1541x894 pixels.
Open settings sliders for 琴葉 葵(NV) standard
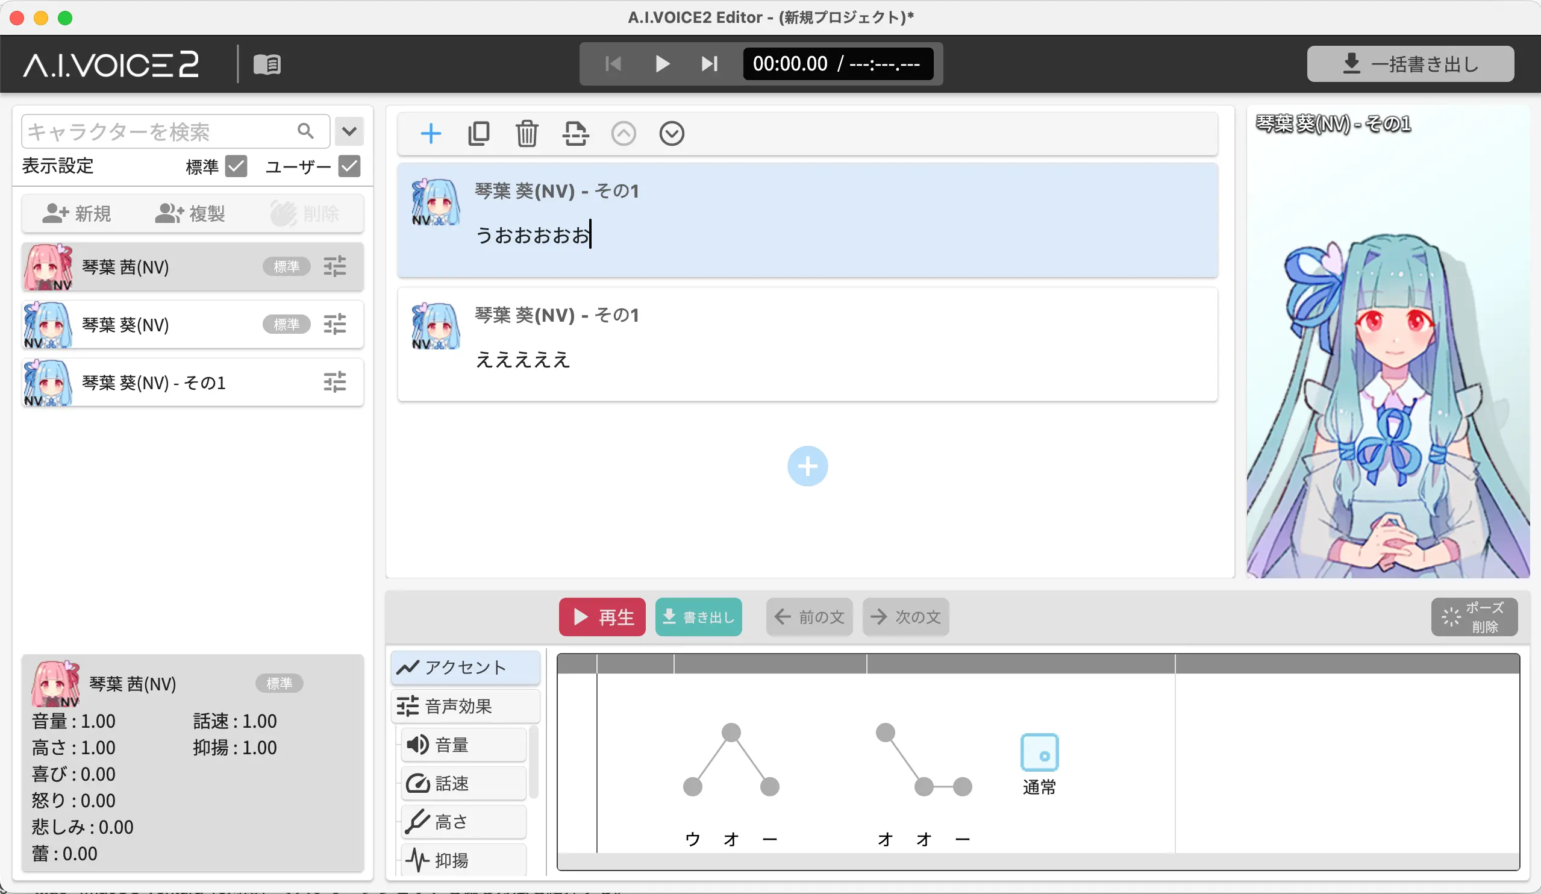[334, 324]
